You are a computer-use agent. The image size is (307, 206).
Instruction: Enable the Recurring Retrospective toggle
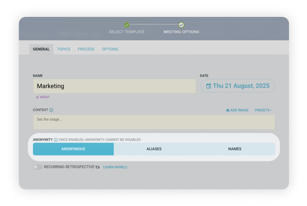pyautogui.click(x=37, y=167)
